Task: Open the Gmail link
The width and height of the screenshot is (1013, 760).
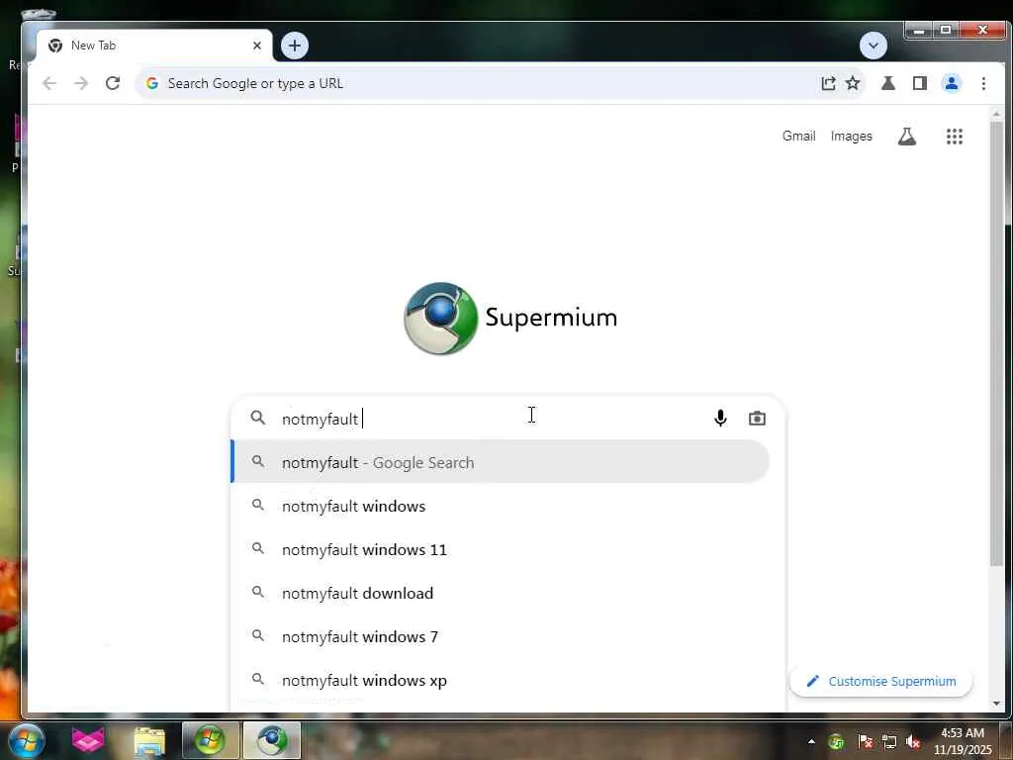Action: click(798, 137)
